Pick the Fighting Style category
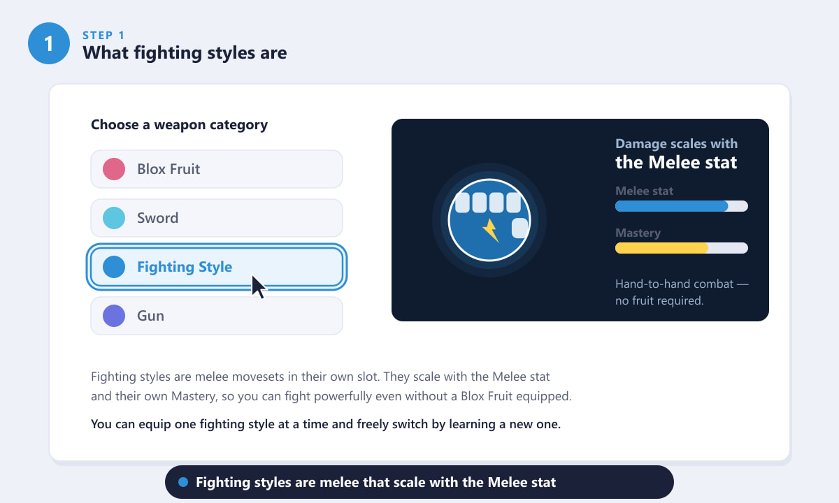 coord(217,267)
